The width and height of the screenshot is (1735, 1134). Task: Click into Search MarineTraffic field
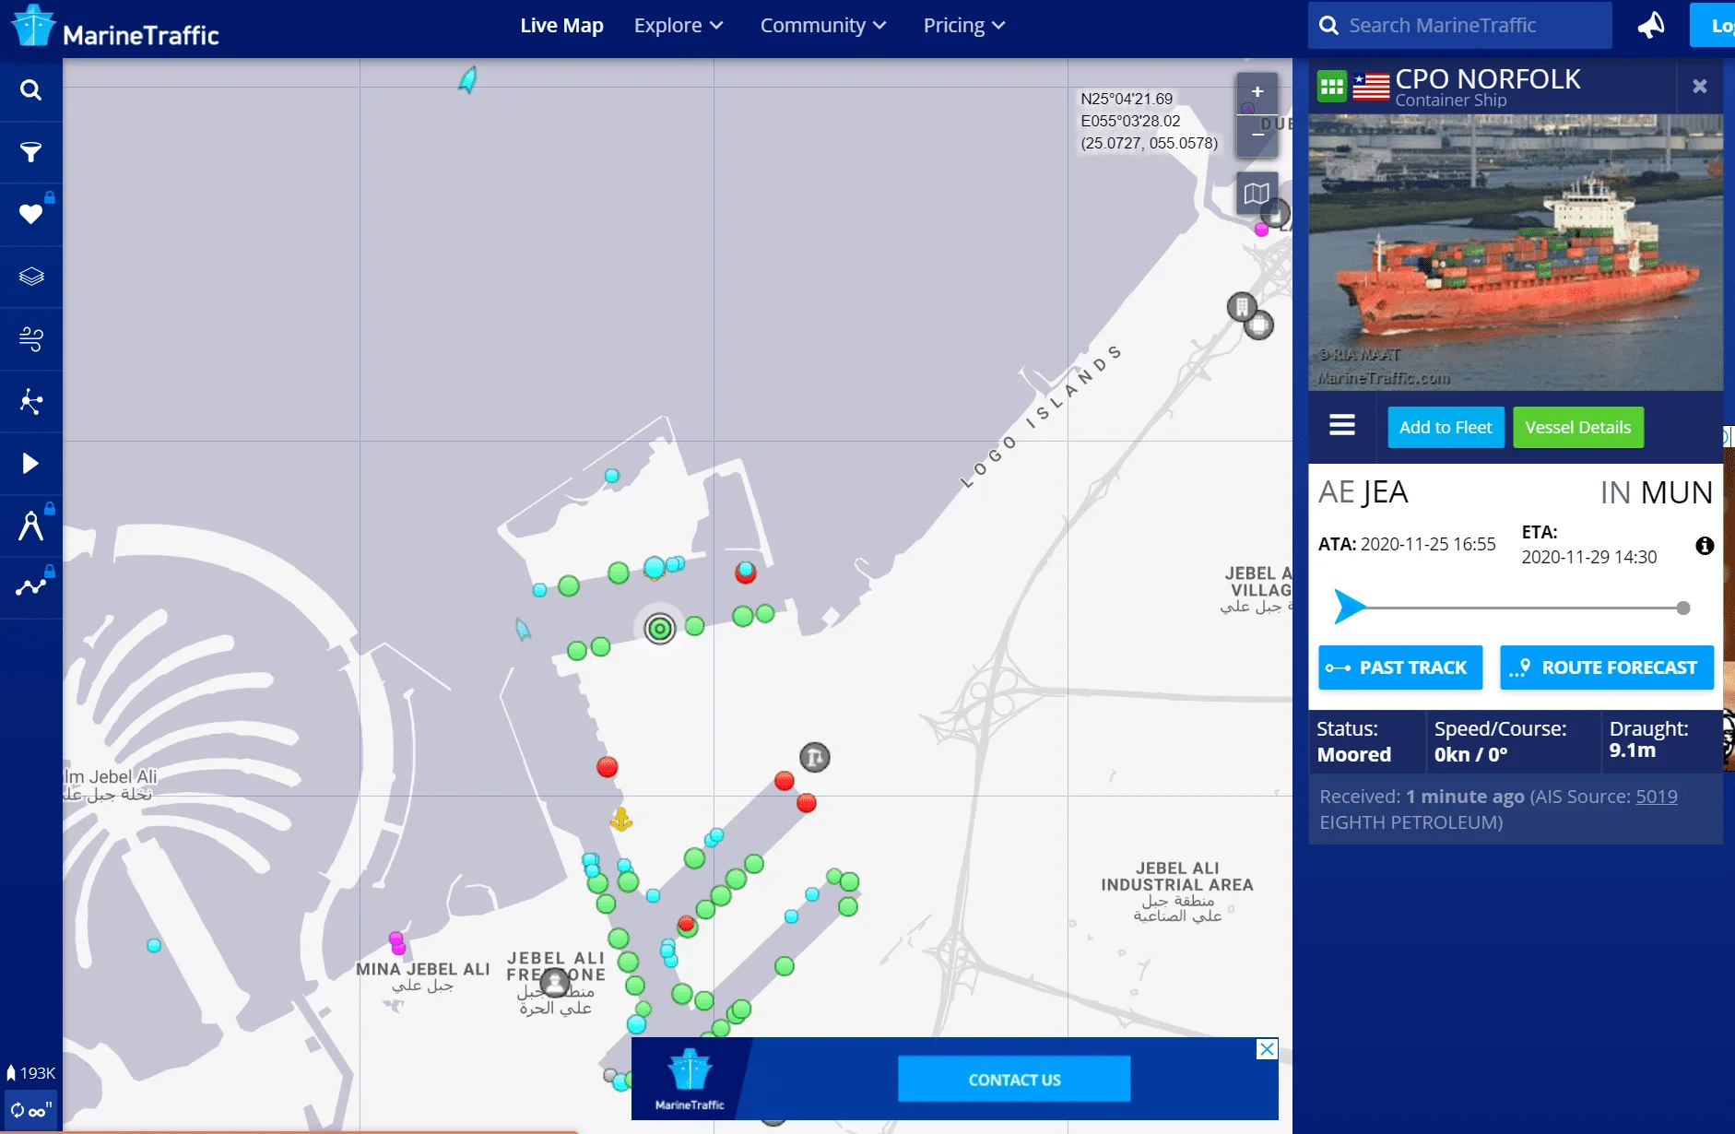point(1460,25)
